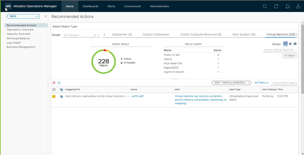
Task: Open the memory contention alert link
Action: [x=201, y=100]
